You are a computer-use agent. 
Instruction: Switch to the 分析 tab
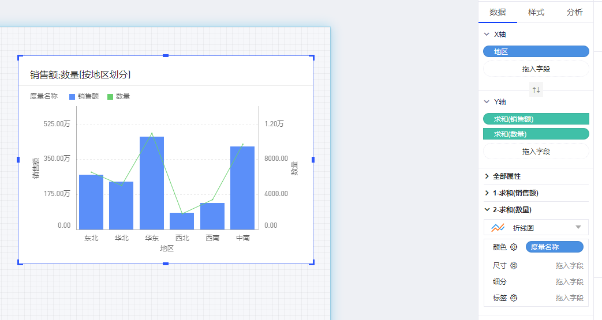pos(574,12)
